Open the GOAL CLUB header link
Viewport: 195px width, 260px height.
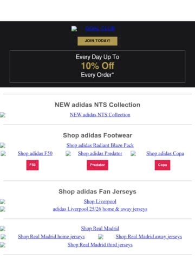pyautogui.click(x=100, y=29)
